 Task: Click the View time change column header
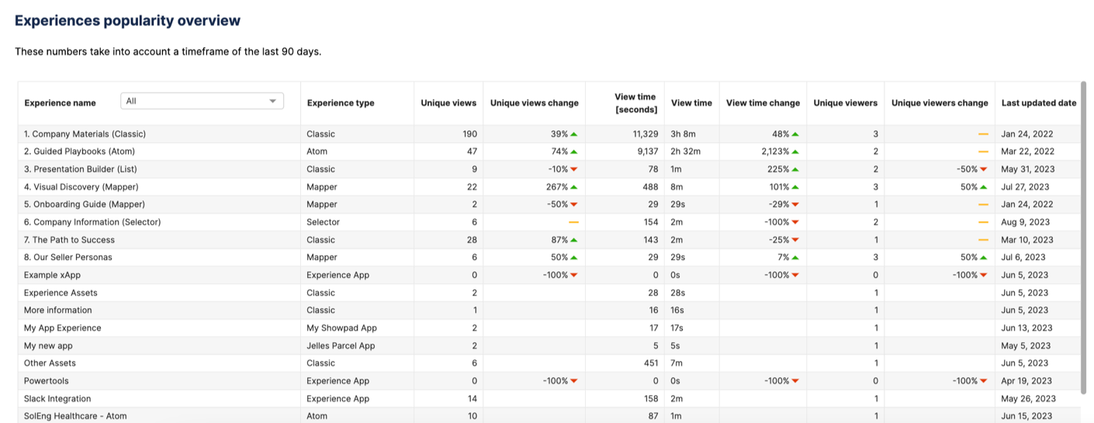[x=763, y=102]
